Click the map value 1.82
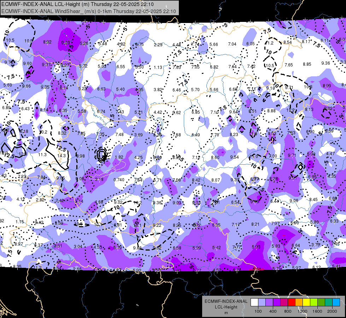This screenshot has width=346, height=318. [x=119, y=157]
